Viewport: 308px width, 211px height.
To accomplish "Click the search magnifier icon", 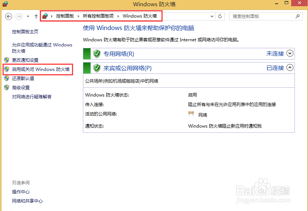I will click(298, 16).
